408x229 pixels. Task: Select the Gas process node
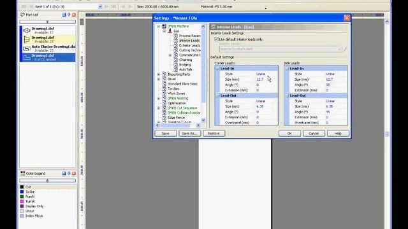pyautogui.click(x=176, y=31)
